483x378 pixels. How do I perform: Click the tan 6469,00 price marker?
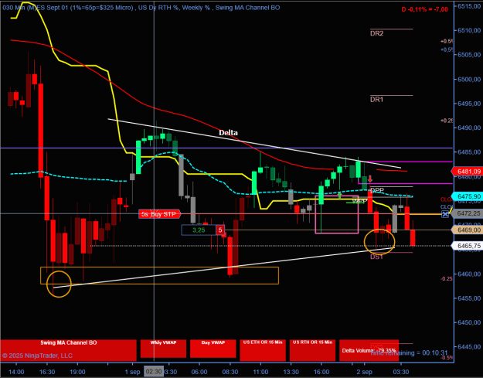[x=467, y=230]
